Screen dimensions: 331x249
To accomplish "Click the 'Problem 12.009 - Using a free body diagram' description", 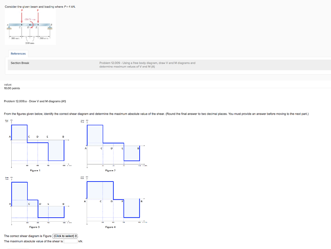I will [147, 65].
